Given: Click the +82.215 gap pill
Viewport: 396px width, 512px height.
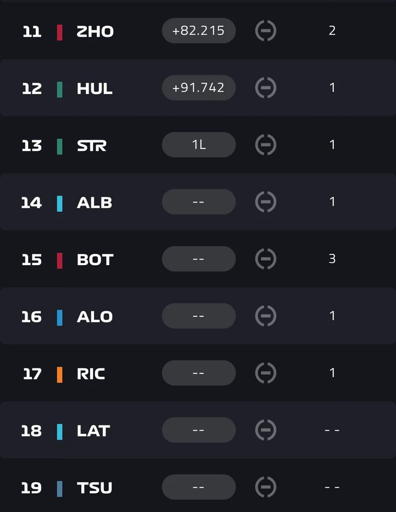Looking at the screenshot, I should pyautogui.click(x=199, y=31).
